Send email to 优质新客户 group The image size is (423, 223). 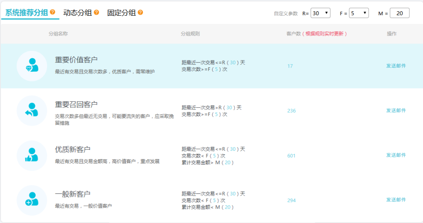[396, 155]
